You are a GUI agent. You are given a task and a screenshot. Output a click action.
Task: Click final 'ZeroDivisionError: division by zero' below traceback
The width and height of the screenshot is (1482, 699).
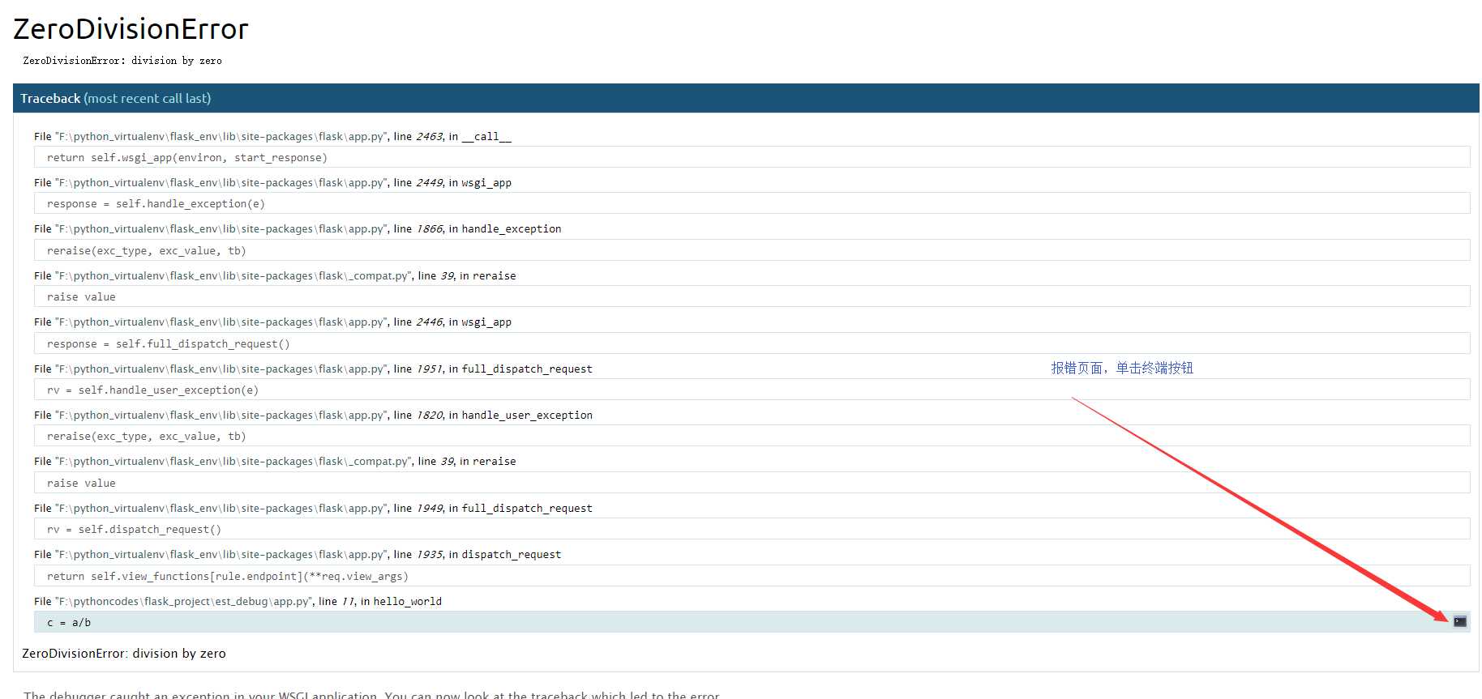[124, 653]
